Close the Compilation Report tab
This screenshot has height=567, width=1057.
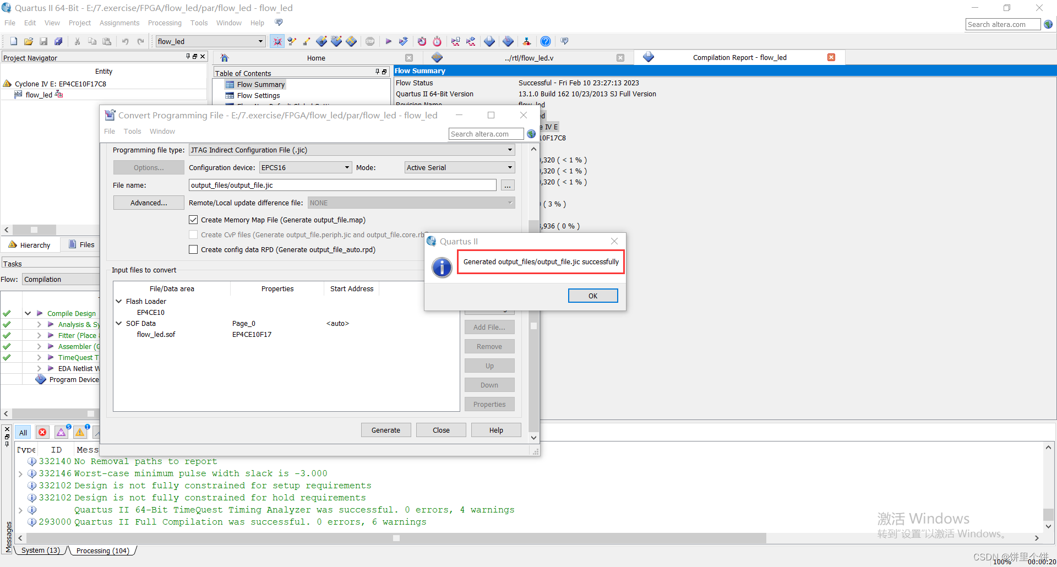coord(831,57)
